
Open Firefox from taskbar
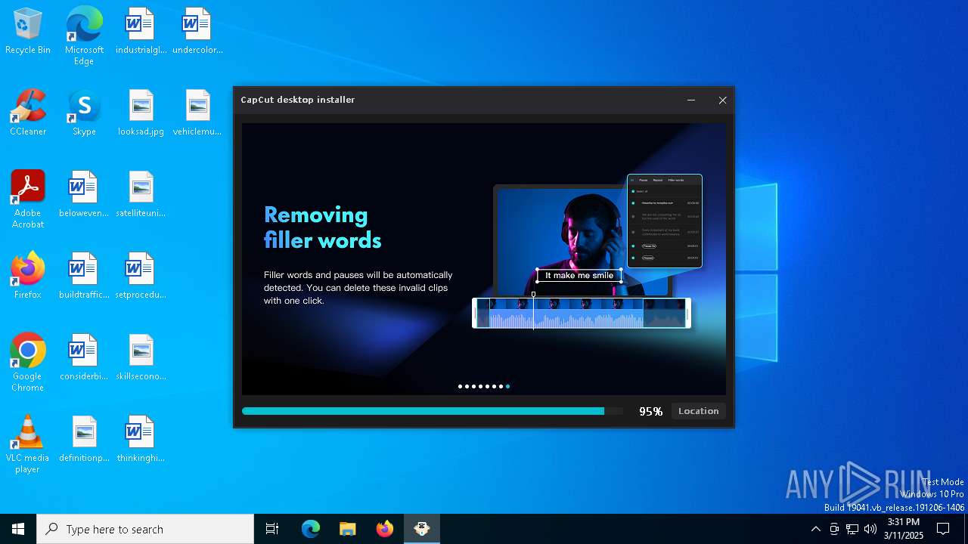385,529
